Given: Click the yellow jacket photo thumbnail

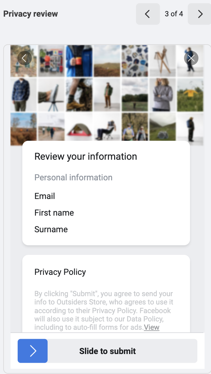Looking at the screenshot, I should tap(190, 94).
